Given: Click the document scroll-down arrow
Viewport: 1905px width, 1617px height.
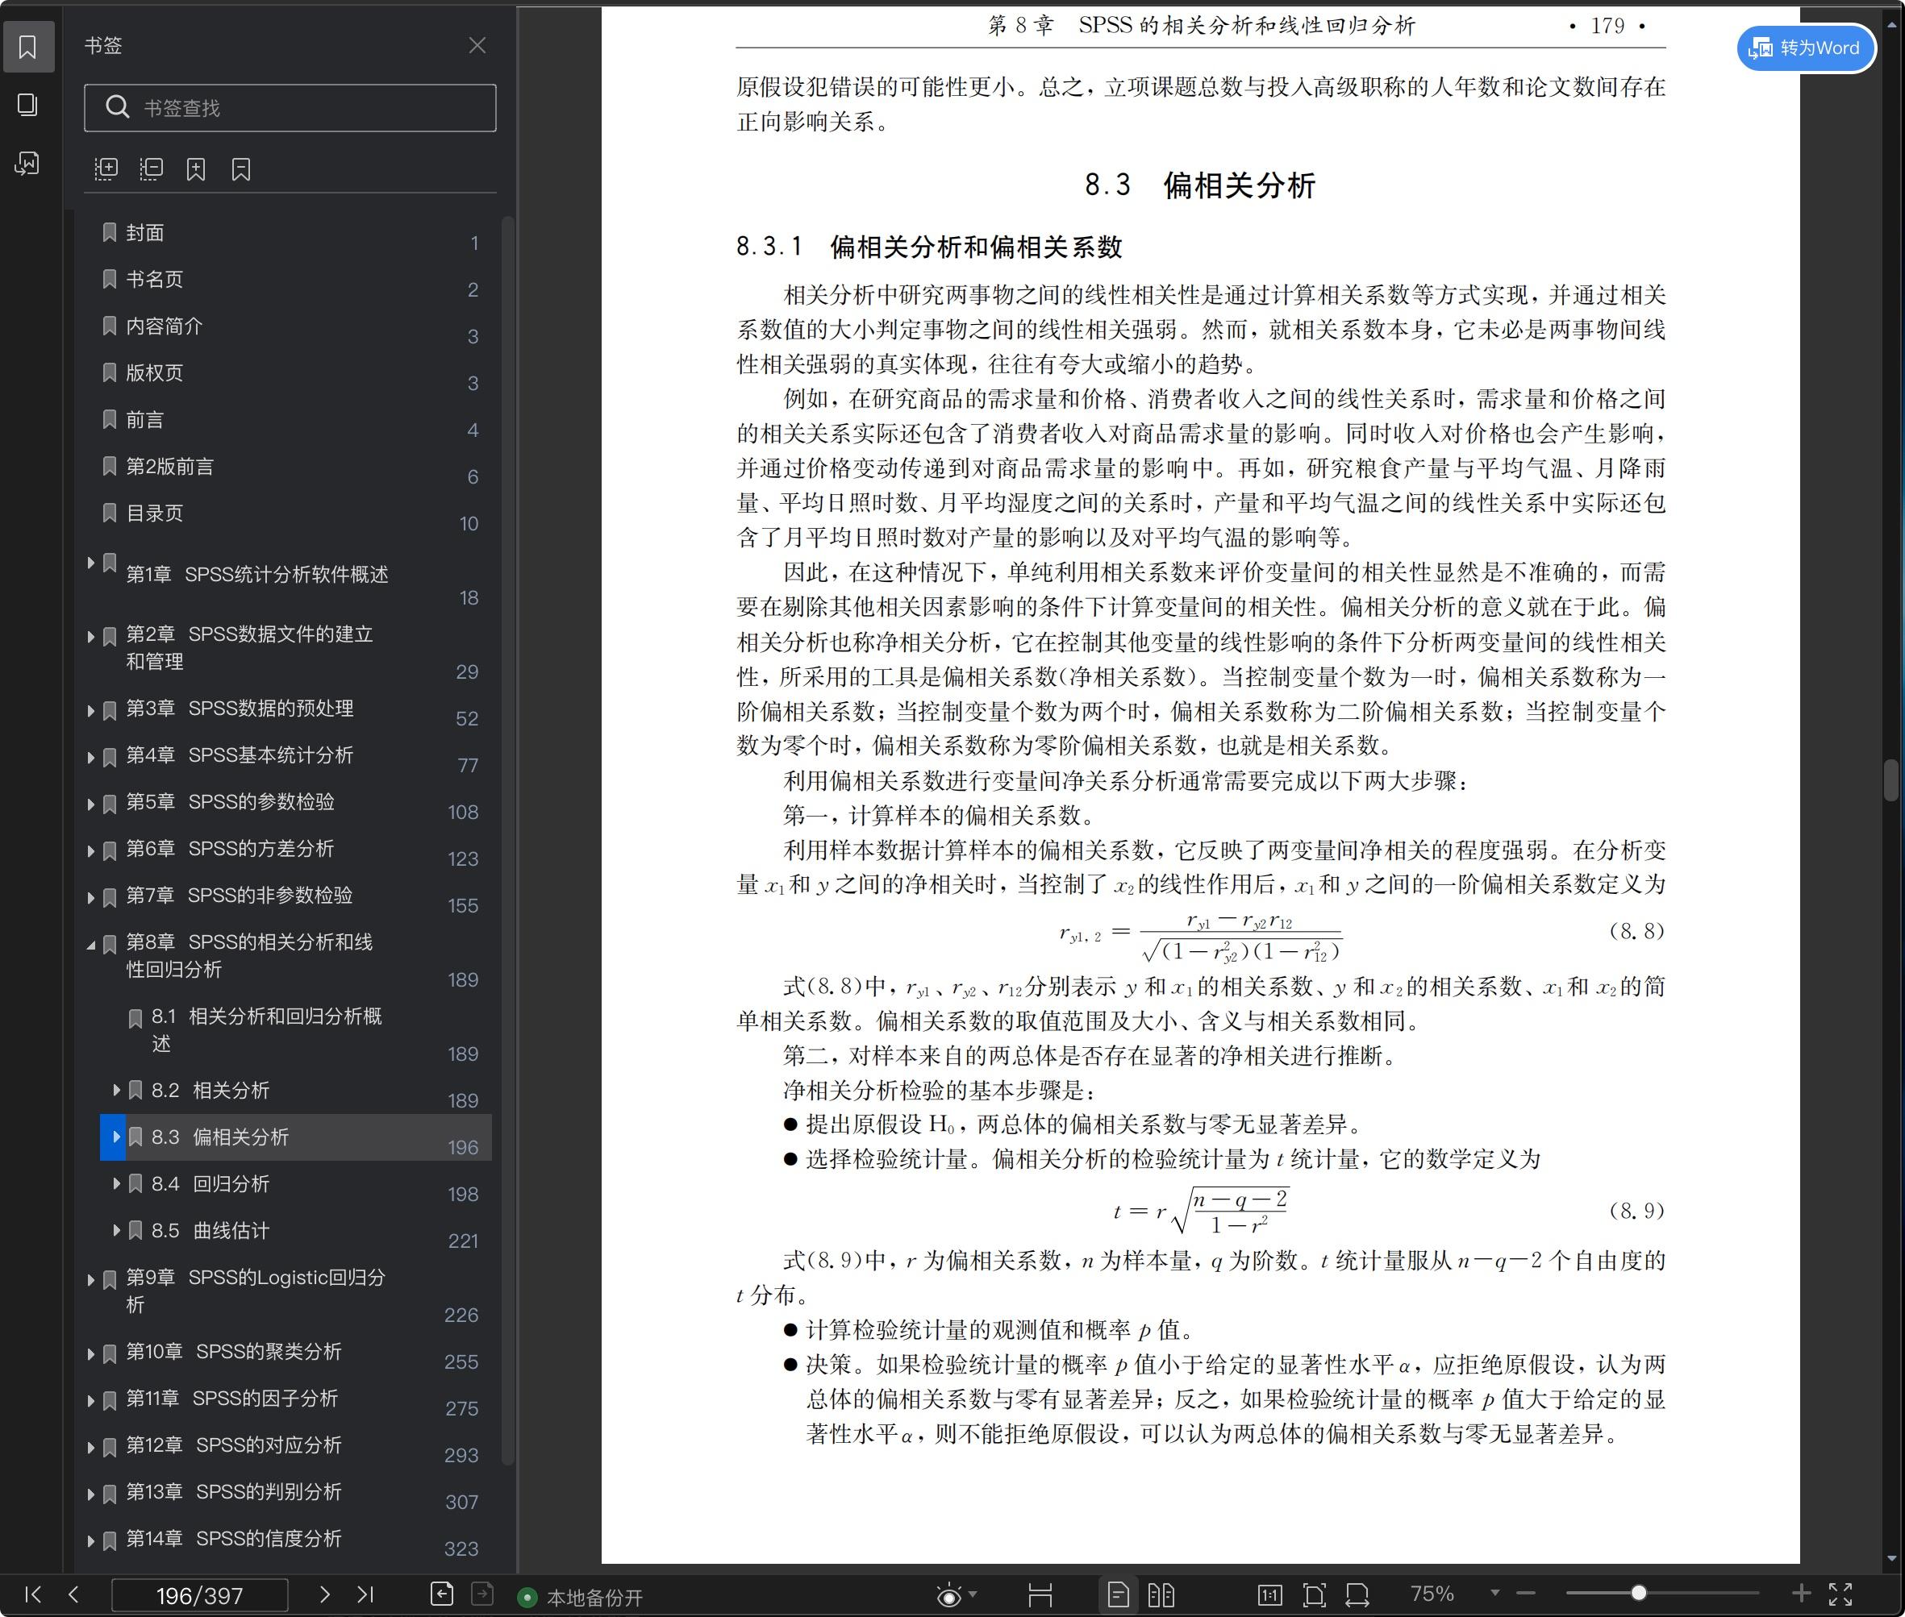Looking at the screenshot, I should (1892, 1558).
